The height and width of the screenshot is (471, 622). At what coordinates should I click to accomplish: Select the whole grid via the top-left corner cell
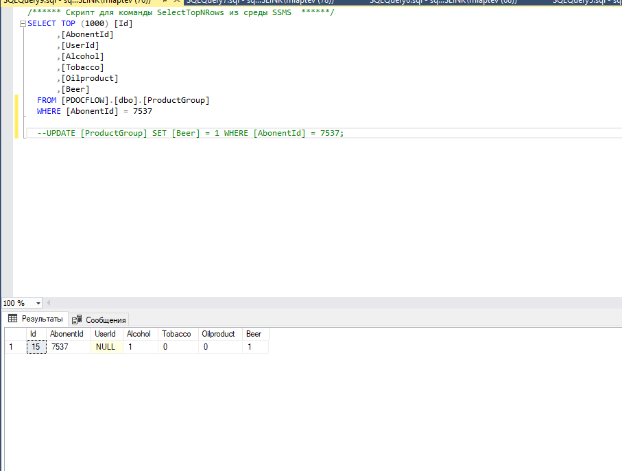click(x=16, y=334)
